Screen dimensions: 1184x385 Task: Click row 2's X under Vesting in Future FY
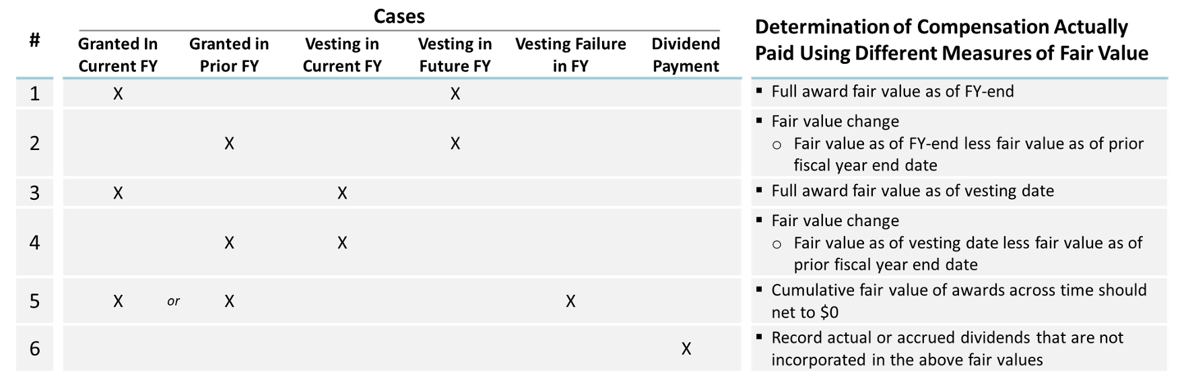pos(455,143)
